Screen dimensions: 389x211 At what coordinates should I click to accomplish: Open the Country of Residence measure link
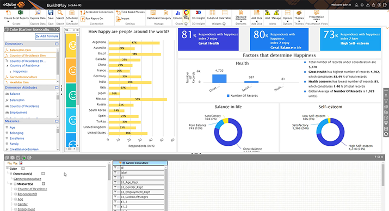pyautogui.click(x=32, y=189)
